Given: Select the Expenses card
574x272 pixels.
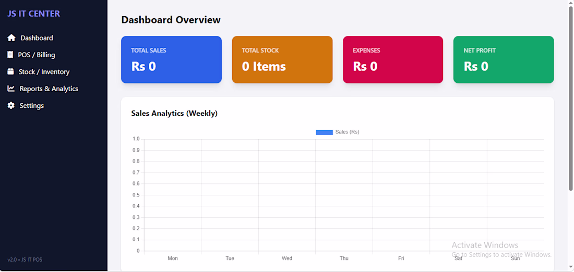Looking at the screenshot, I should (x=393, y=59).
